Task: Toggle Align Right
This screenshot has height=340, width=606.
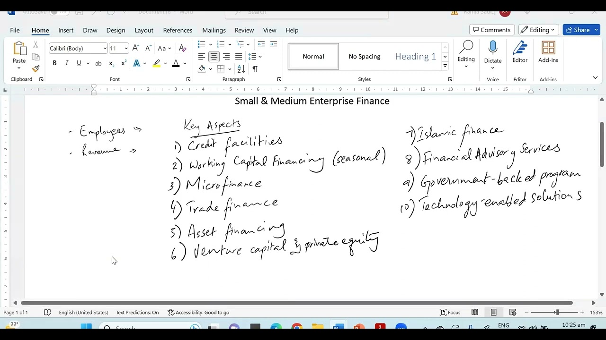Action: click(x=226, y=57)
